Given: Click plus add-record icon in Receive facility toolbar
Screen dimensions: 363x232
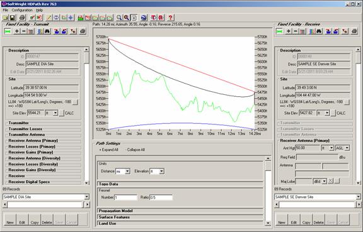Looking at the screenshot, I should coord(289,31).
